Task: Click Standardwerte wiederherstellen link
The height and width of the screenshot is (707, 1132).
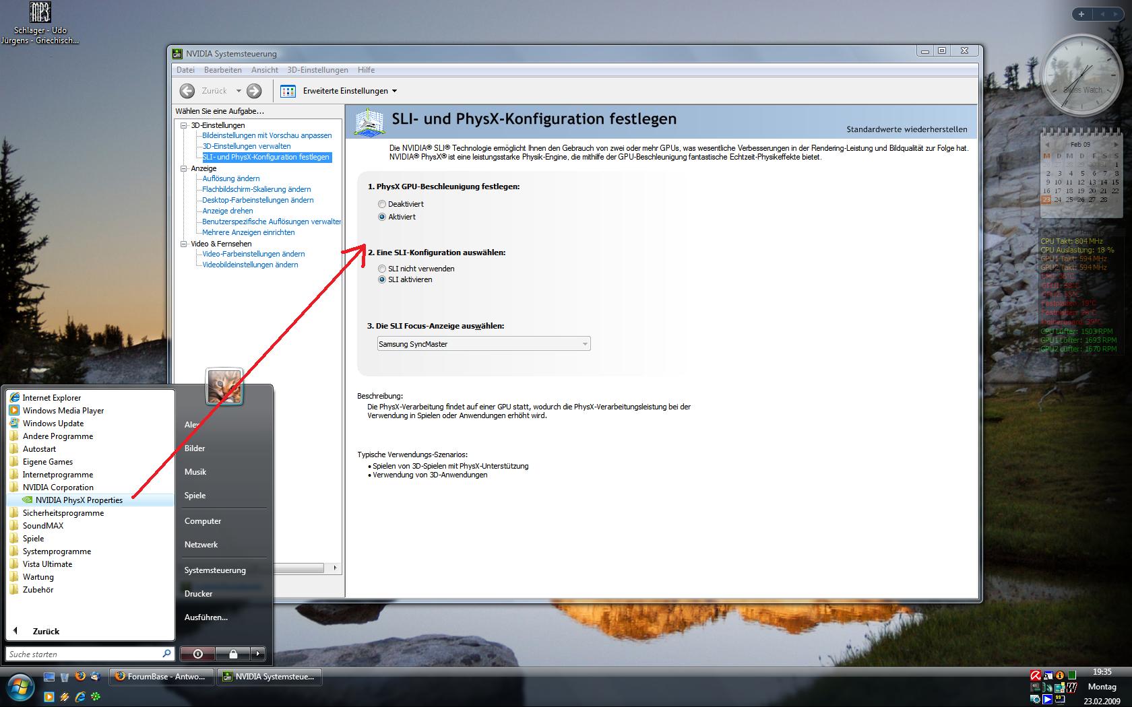Action: click(x=907, y=129)
